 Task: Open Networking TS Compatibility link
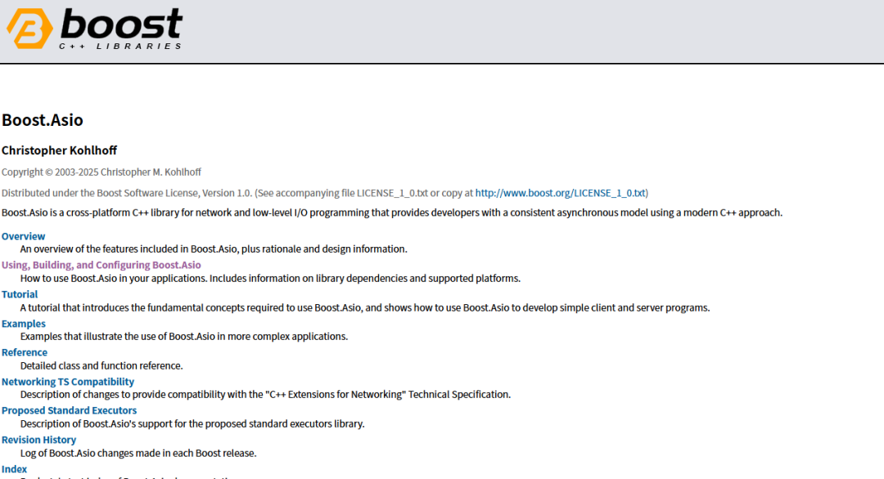click(x=68, y=382)
